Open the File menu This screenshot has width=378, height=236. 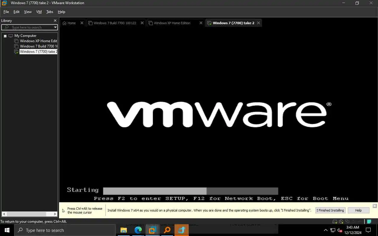[x=6, y=12]
